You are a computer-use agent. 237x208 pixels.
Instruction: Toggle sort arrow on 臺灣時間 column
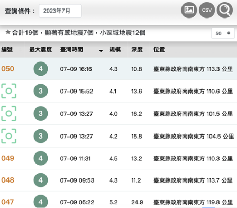[101, 51]
